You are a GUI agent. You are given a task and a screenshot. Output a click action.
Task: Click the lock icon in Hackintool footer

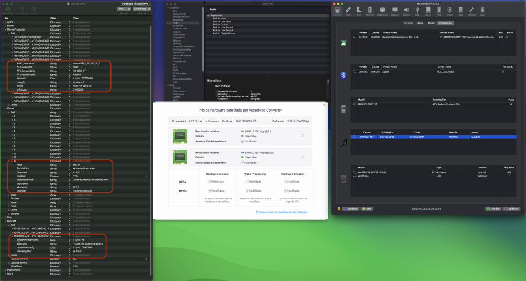click(339, 209)
